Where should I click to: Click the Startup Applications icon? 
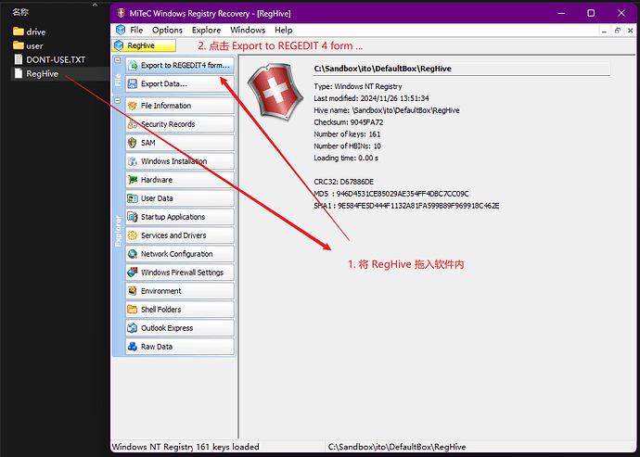[133, 217]
